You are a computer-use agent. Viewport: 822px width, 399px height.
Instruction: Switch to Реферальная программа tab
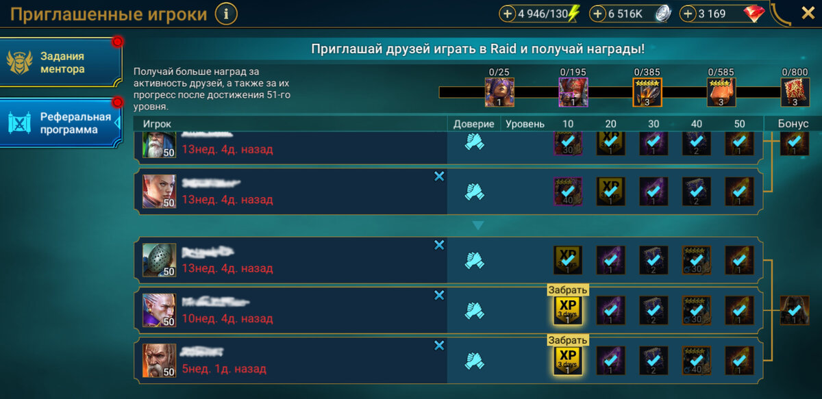(x=62, y=123)
